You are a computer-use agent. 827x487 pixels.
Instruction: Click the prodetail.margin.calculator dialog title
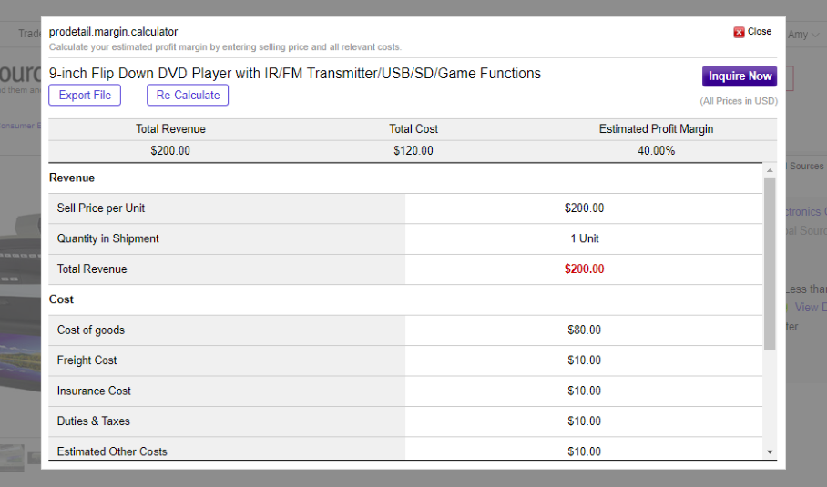[114, 32]
